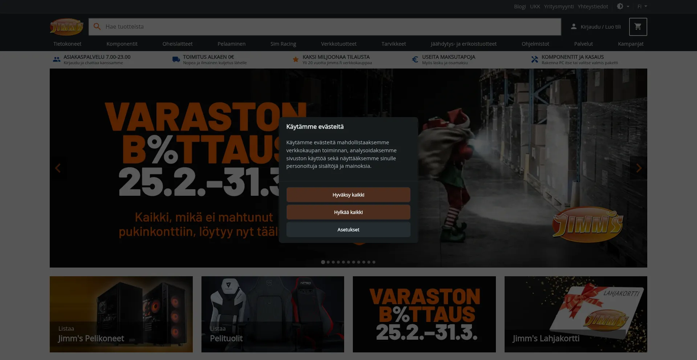Image resolution: width=697 pixels, height=360 pixels.
Task: Open Komponentit menu
Action: point(122,44)
